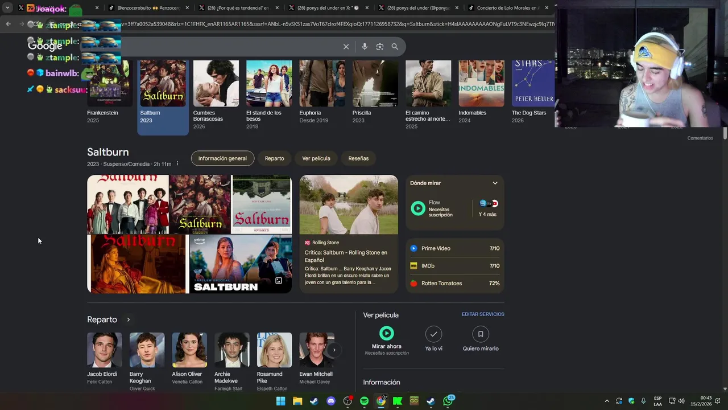Open the Saltburn official trailer thumbnail

(x=241, y=264)
